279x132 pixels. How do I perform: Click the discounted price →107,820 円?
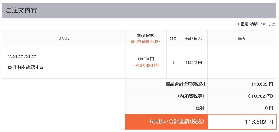click(146, 65)
